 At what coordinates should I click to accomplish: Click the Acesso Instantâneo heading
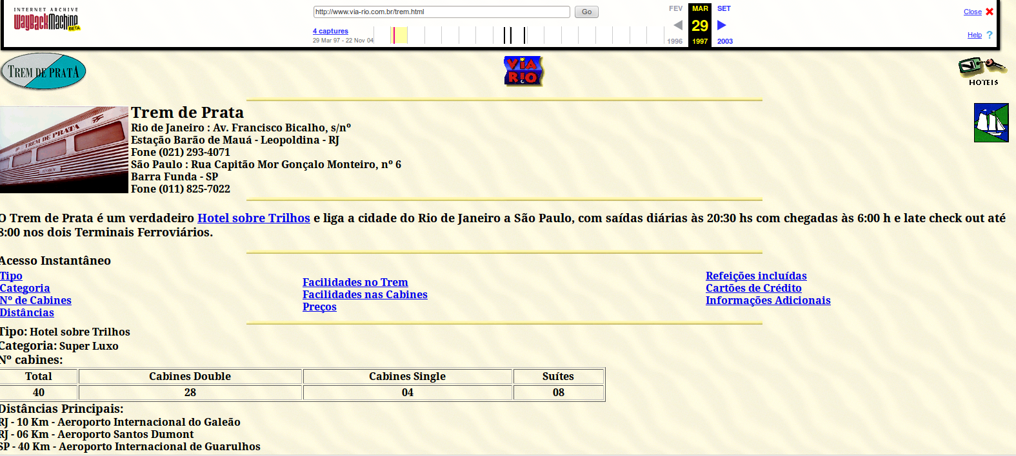[x=55, y=260]
